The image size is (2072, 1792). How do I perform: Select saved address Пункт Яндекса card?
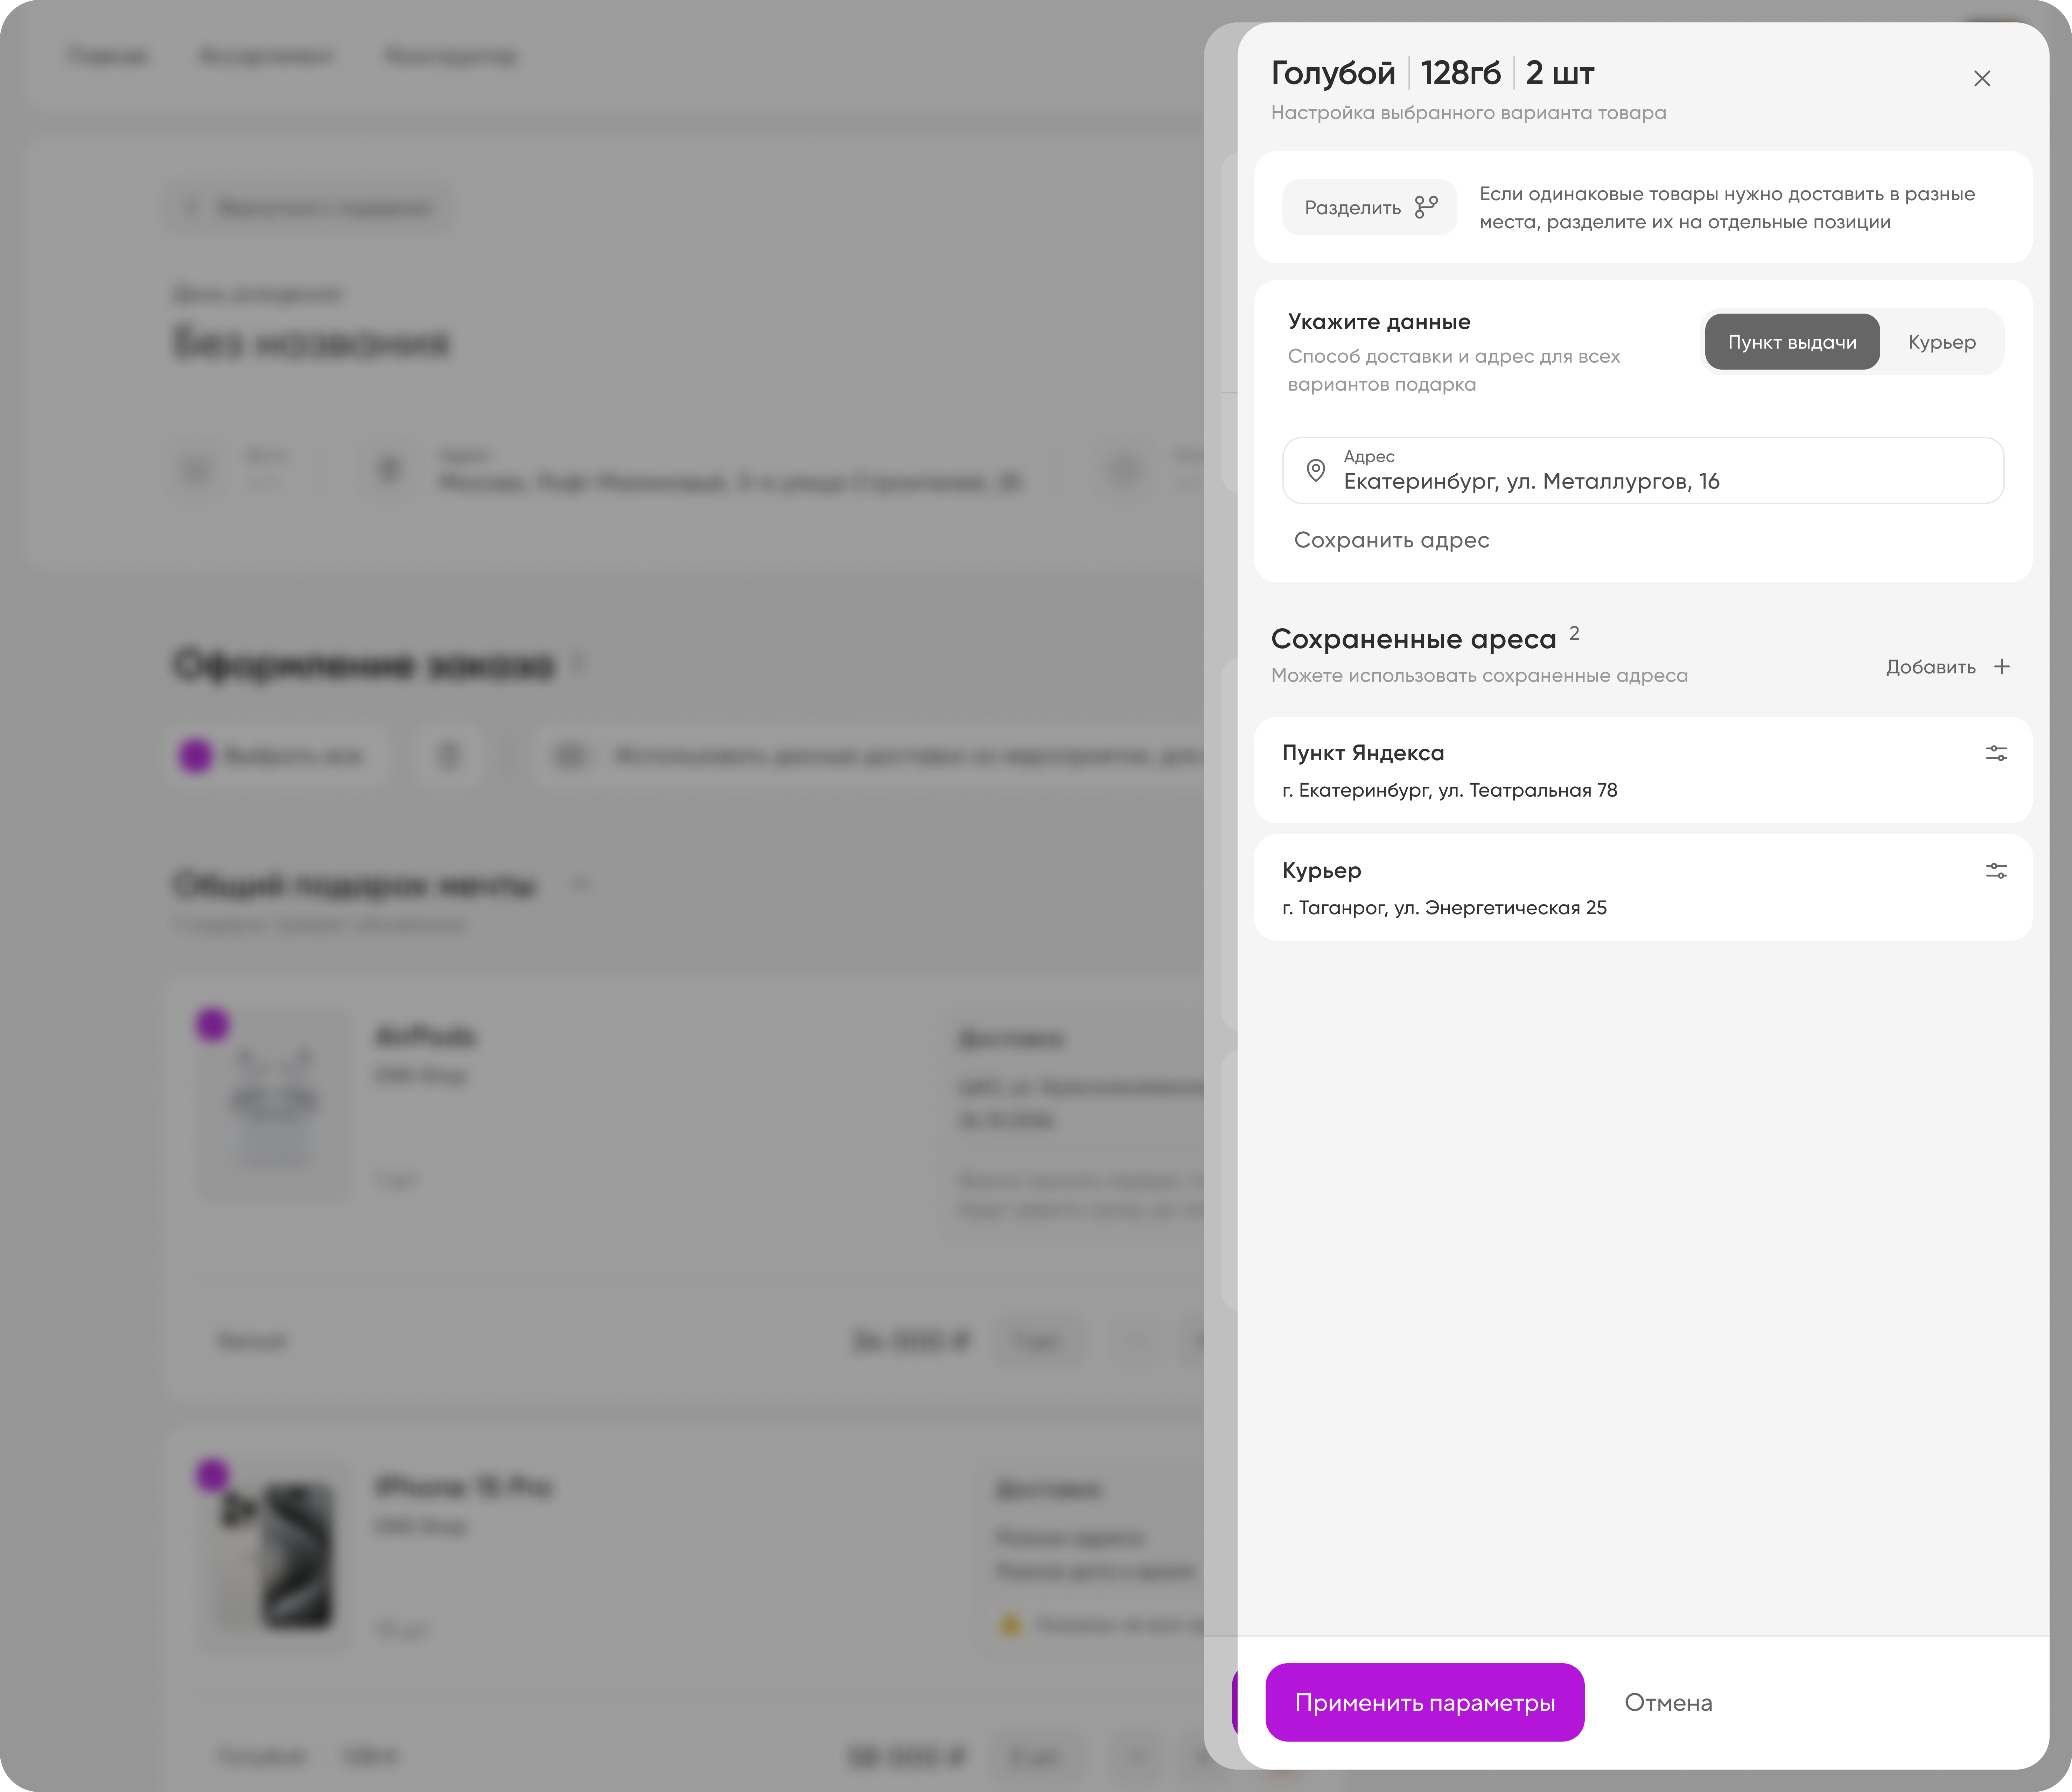point(1643,770)
